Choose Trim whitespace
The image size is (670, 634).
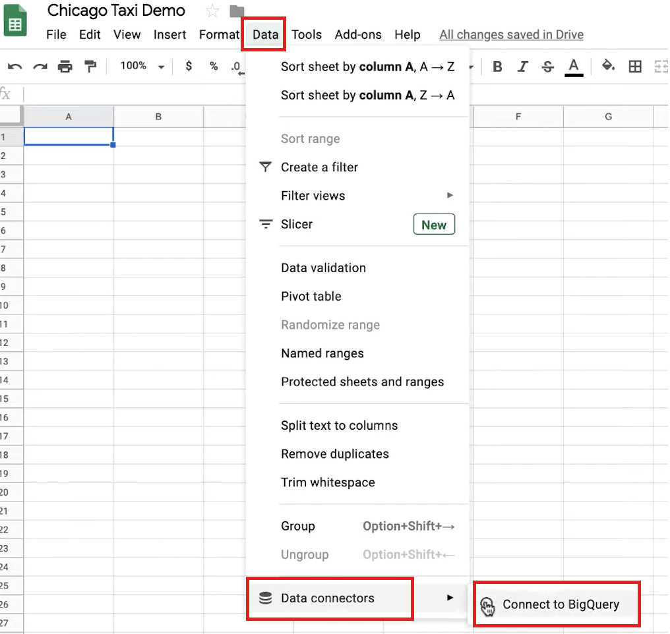point(358,482)
